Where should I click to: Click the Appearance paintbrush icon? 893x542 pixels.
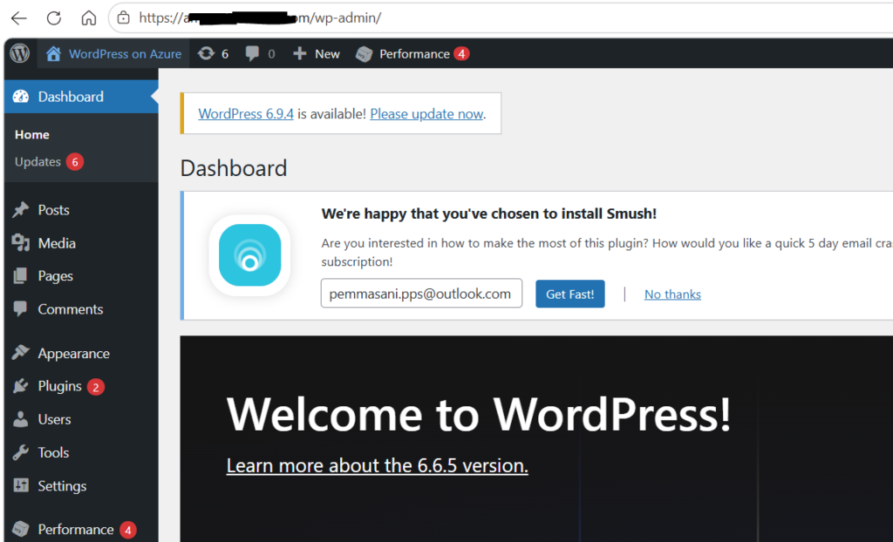click(x=21, y=353)
